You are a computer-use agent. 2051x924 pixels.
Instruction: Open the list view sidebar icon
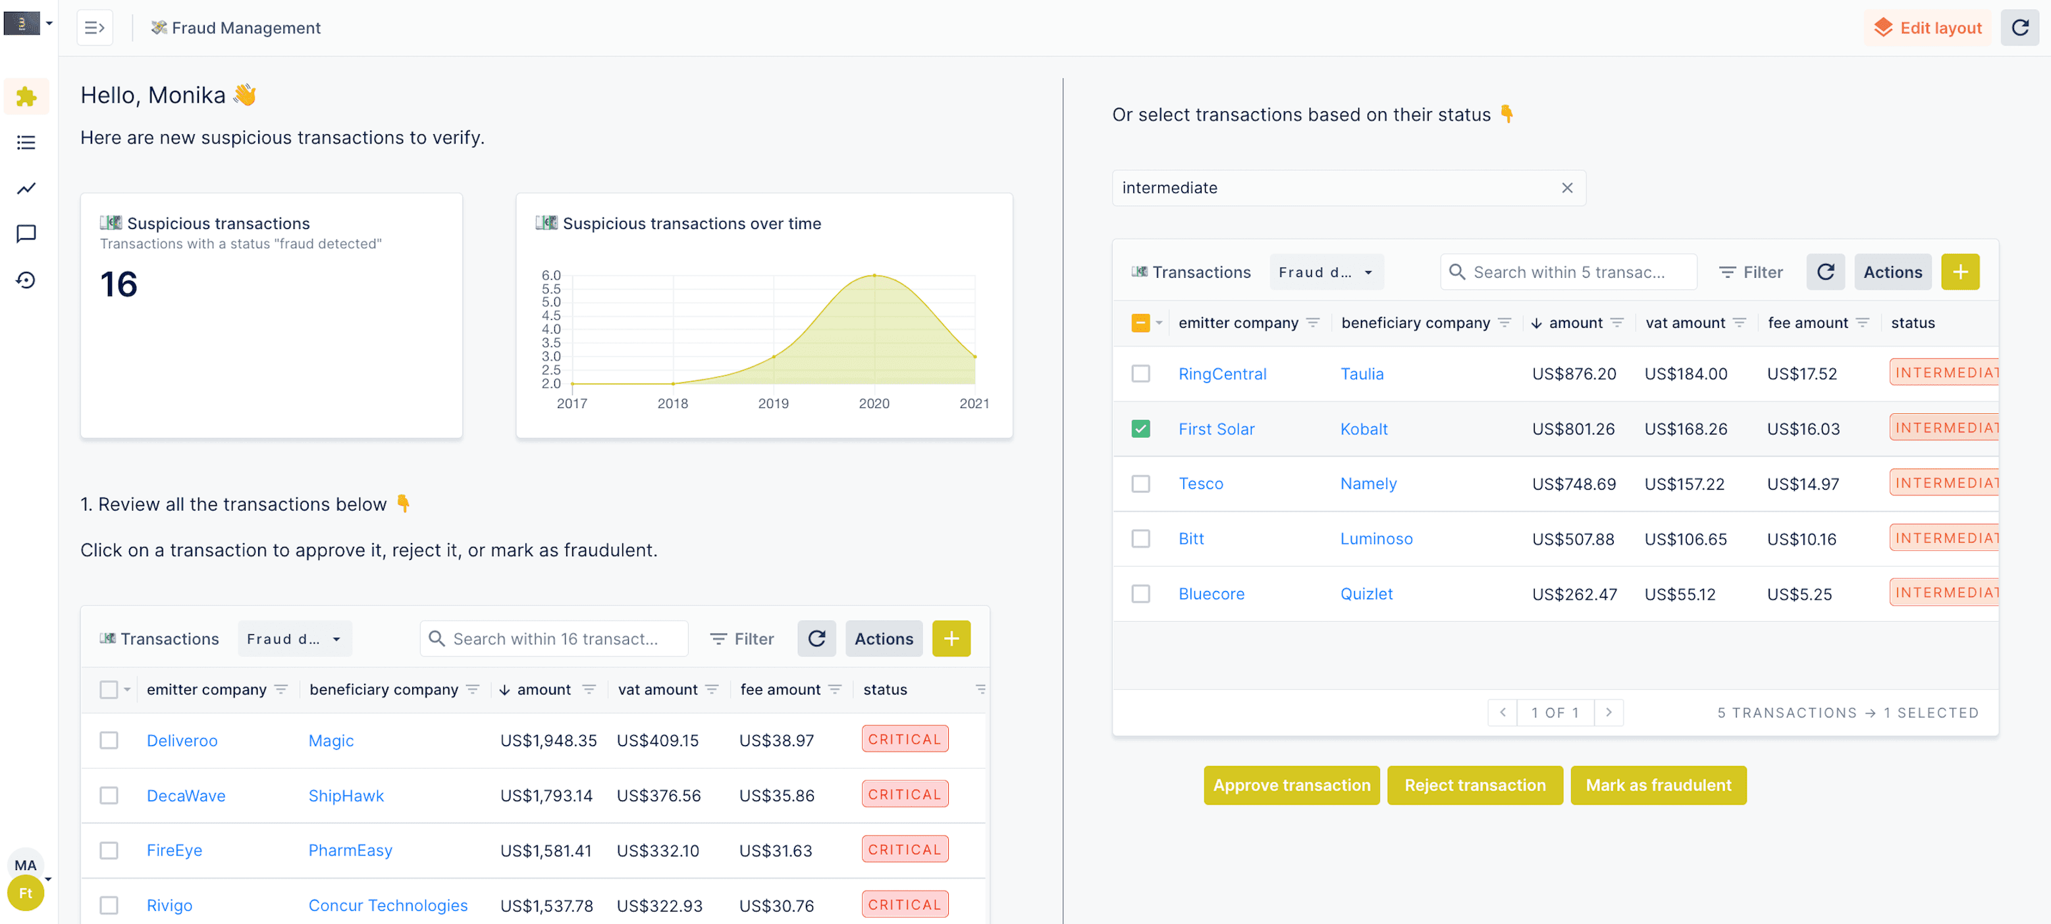click(26, 142)
